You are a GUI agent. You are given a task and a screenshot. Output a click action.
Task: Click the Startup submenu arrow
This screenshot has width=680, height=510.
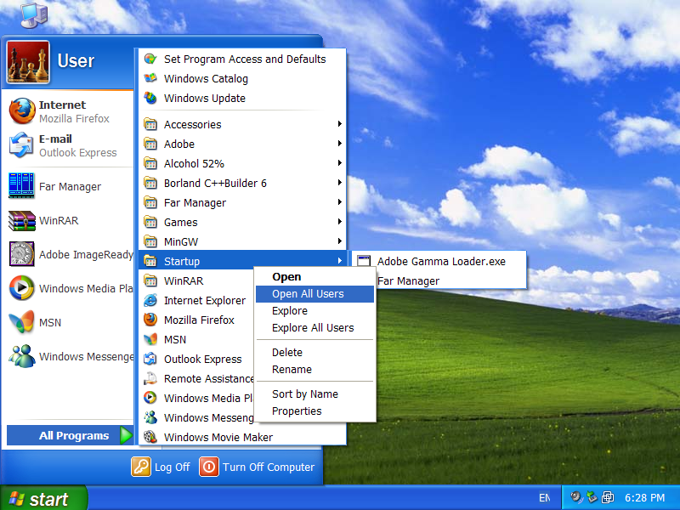340,261
